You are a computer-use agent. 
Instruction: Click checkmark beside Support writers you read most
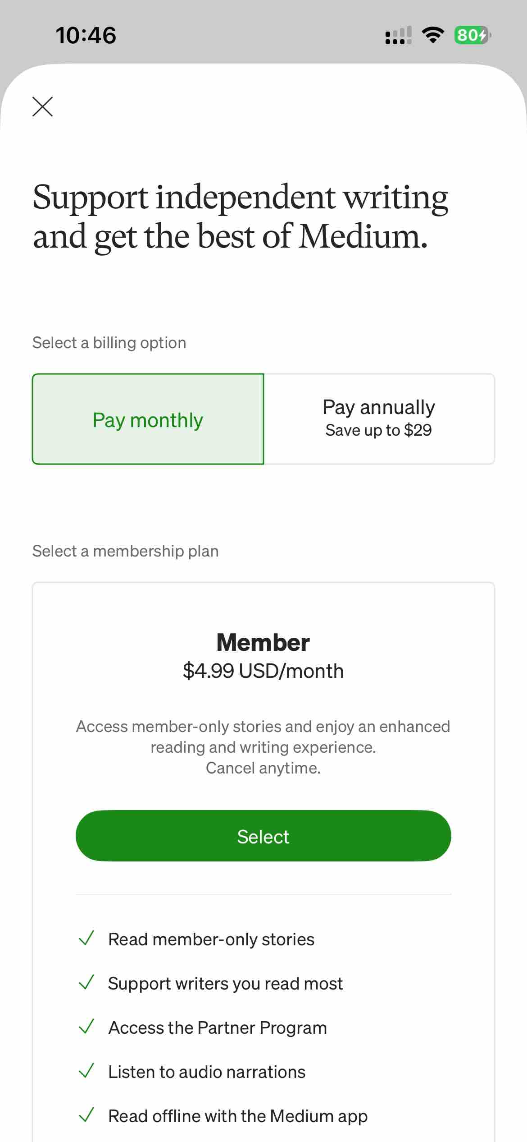point(86,982)
